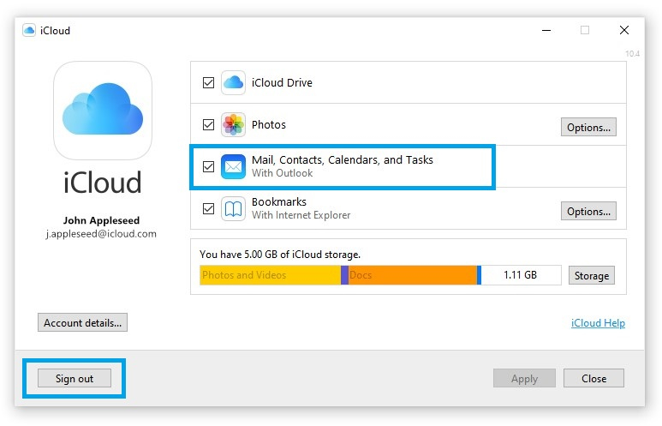Toggle the Photos checkbox

point(209,124)
